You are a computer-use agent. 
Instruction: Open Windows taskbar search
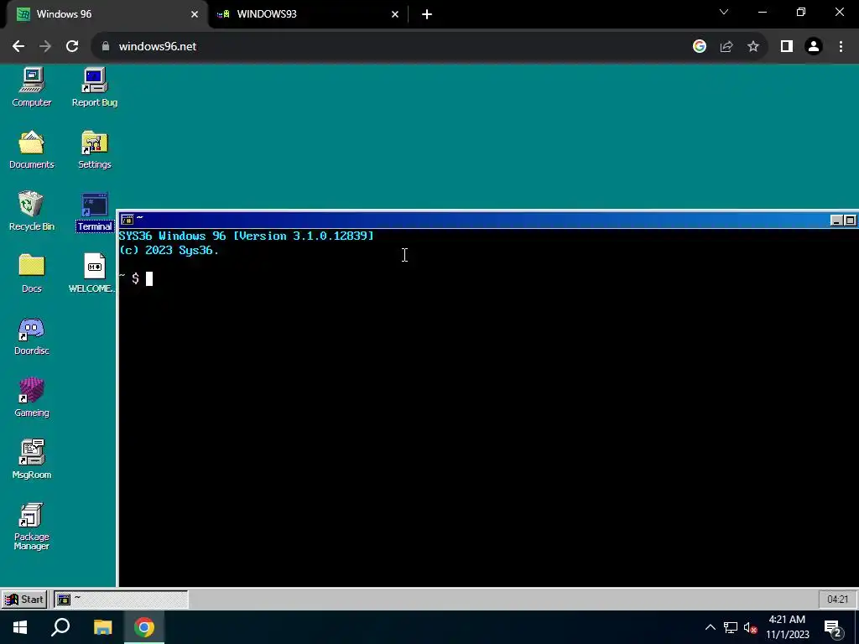(x=60, y=627)
